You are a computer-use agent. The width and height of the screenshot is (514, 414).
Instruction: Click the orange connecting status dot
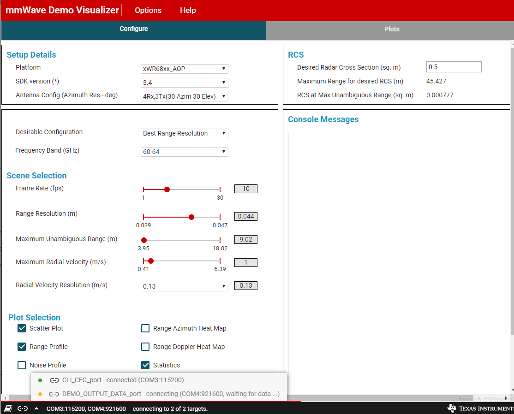pyautogui.click(x=40, y=394)
